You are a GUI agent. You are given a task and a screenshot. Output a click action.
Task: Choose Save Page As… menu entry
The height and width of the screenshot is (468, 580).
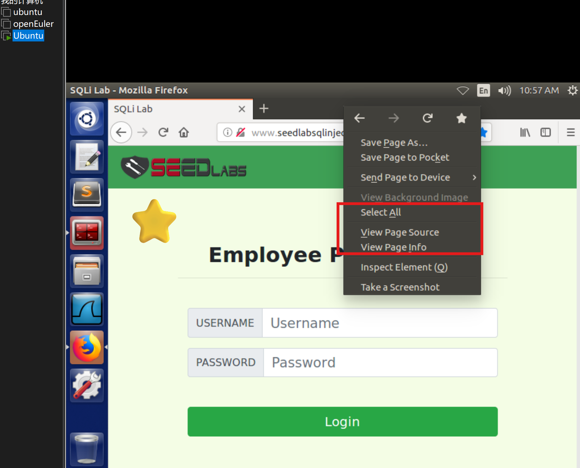coord(412,143)
